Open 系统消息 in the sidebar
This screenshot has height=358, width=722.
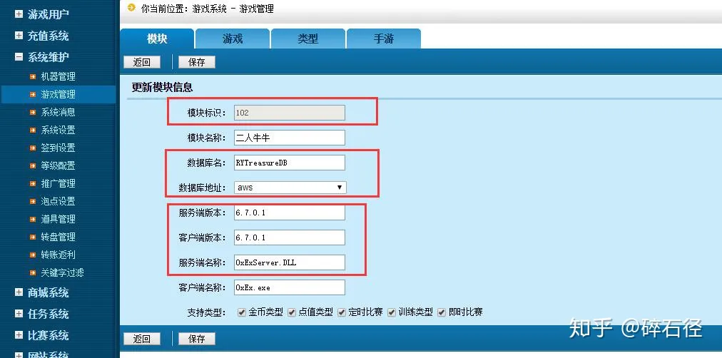(x=58, y=112)
